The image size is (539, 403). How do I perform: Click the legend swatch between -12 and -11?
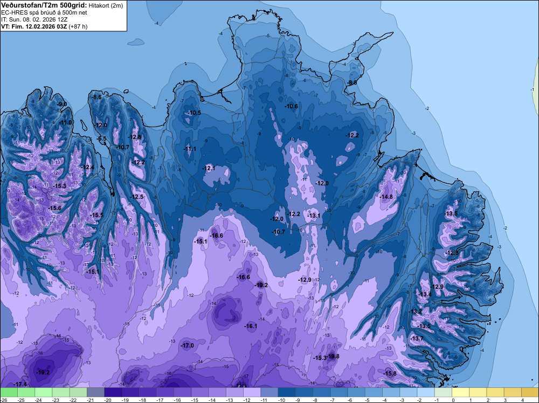[x=252, y=392]
